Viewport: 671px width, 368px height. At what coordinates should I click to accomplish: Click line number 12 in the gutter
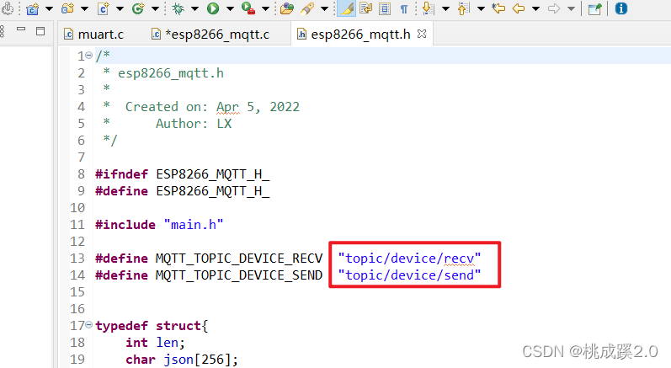[77, 242]
